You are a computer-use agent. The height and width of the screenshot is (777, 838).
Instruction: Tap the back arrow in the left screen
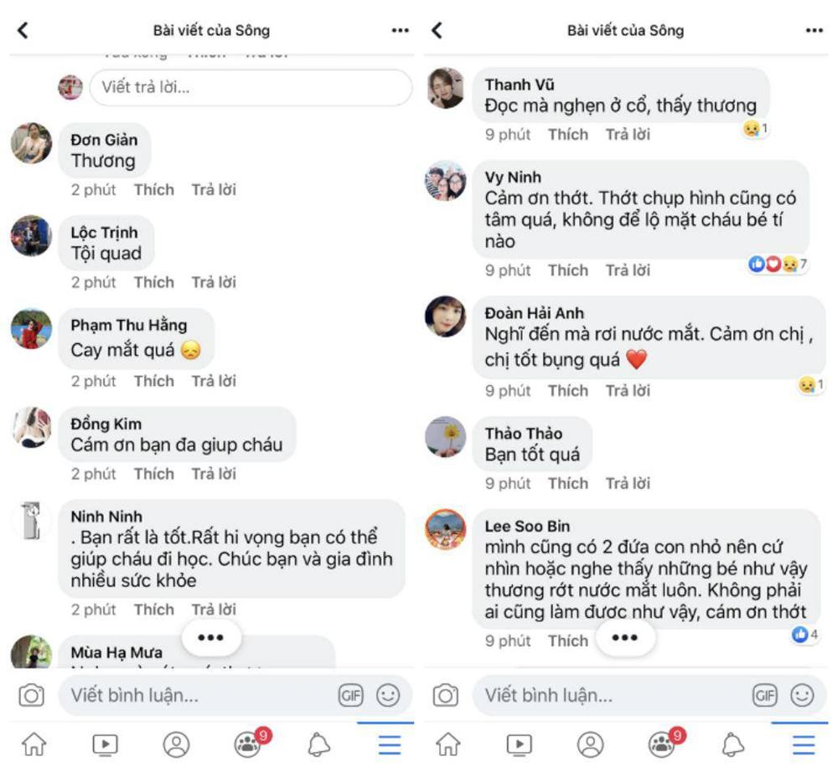coord(23,30)
